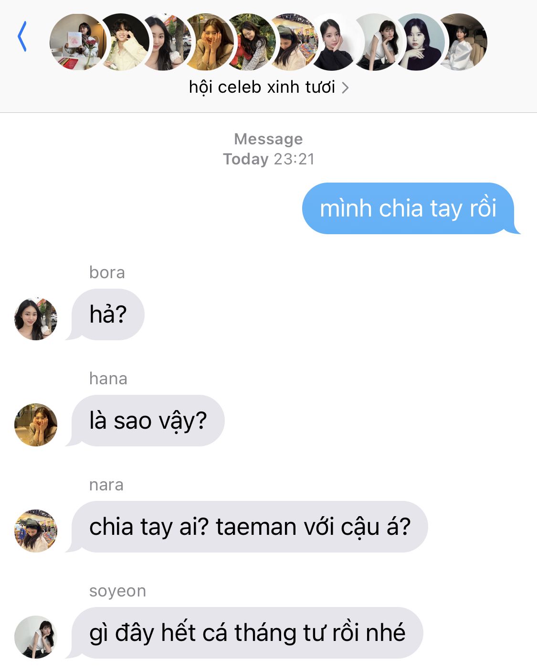
Task: Tap soyeon's avatar beside her message
Action: (x=36, y=637)
